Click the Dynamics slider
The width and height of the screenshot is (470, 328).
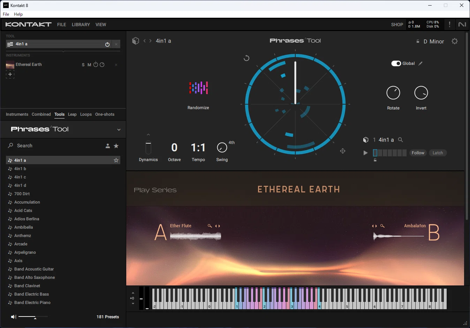tap(148, 147)
